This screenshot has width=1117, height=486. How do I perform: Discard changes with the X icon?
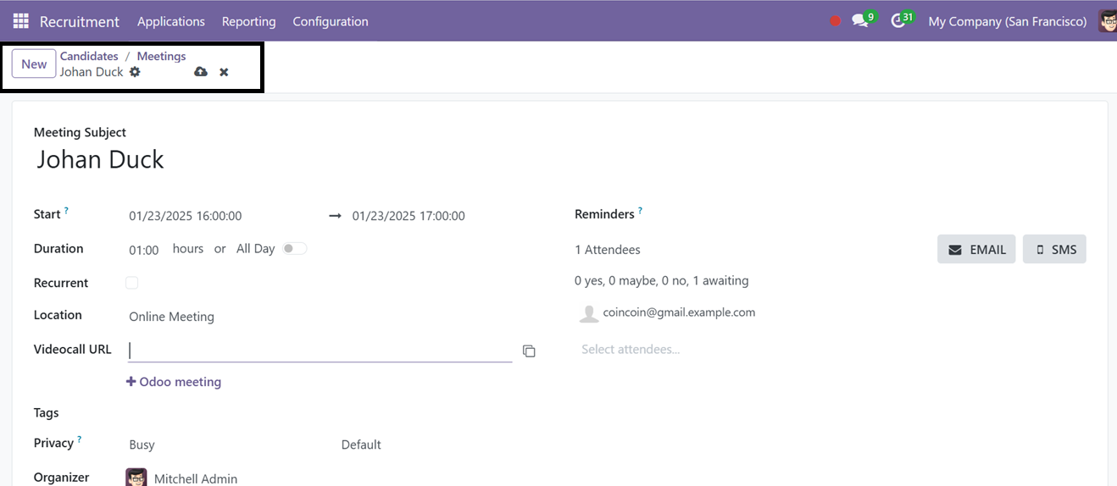pyautogui.click(x=224, y=72)
